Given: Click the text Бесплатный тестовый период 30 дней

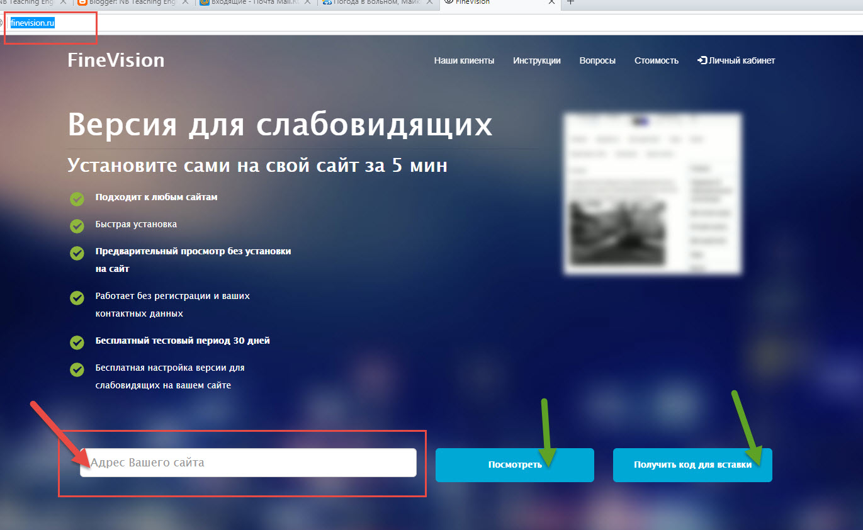Looking at the screenshot, I should pos(183,341).
